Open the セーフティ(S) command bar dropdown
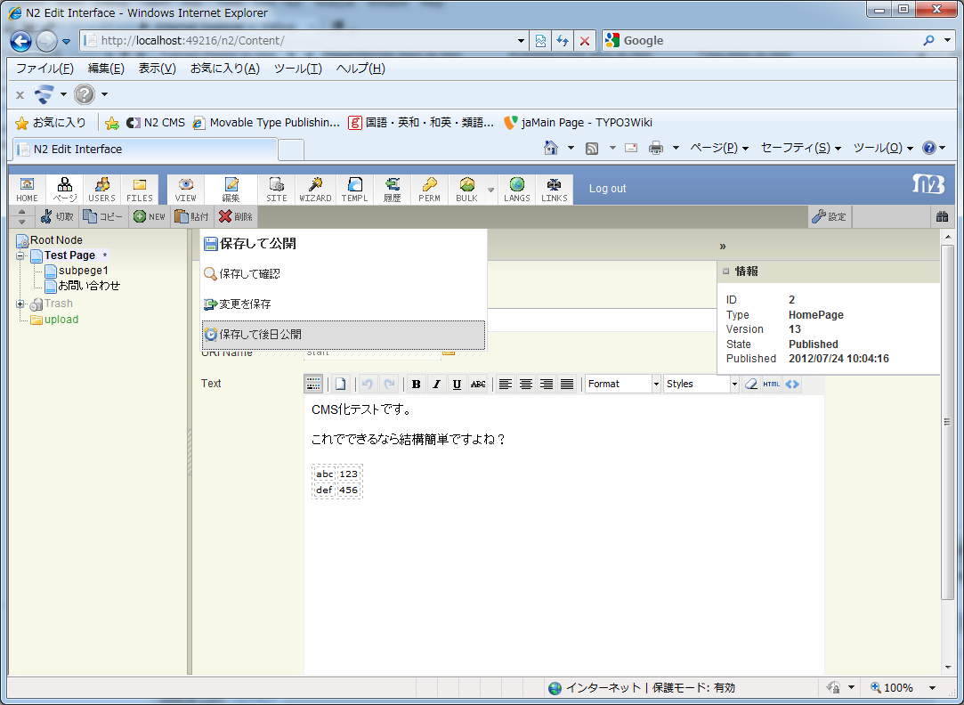The width and height of the screenshot is (964, 705). [800, 148]
